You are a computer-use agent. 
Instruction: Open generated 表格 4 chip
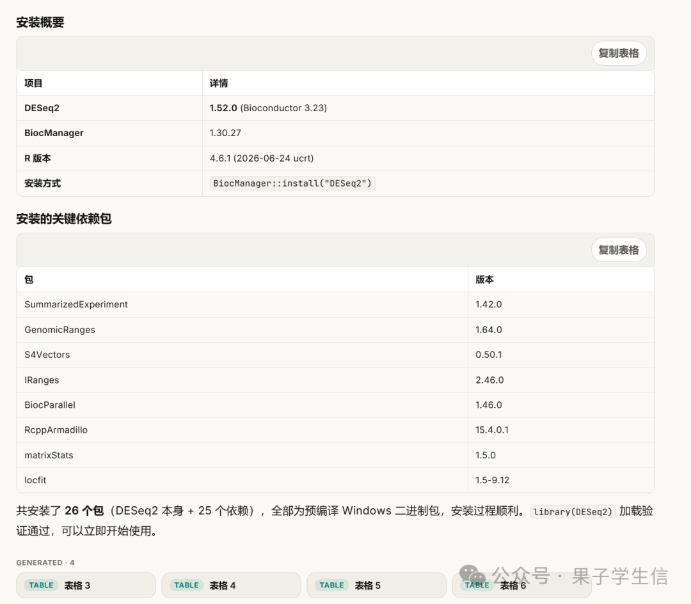point(231,585)
